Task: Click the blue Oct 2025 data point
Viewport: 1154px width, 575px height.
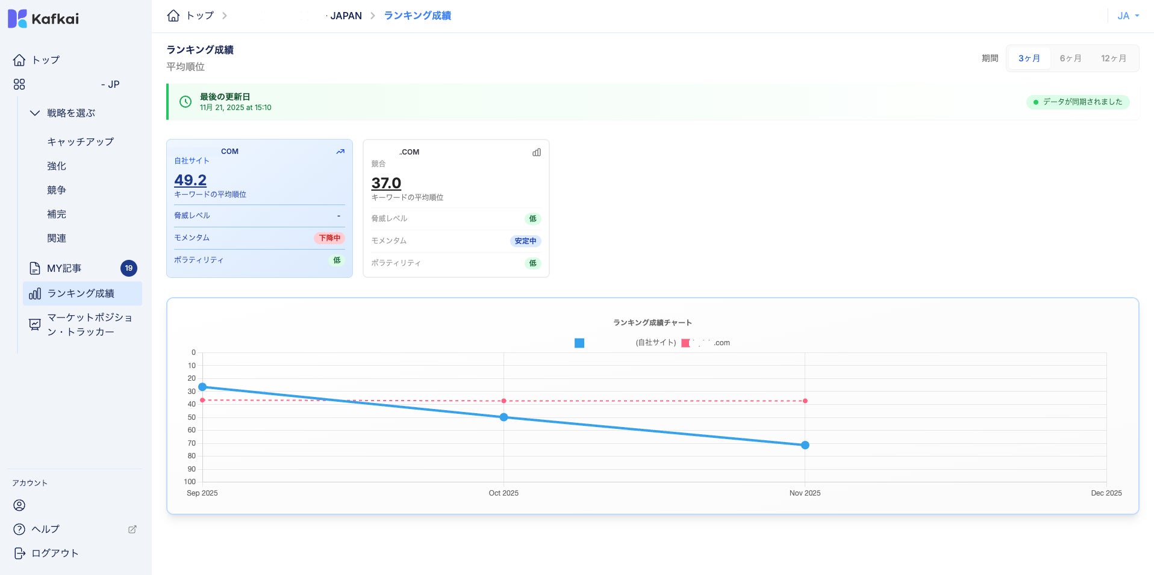Action: click(x=504, y=417)
